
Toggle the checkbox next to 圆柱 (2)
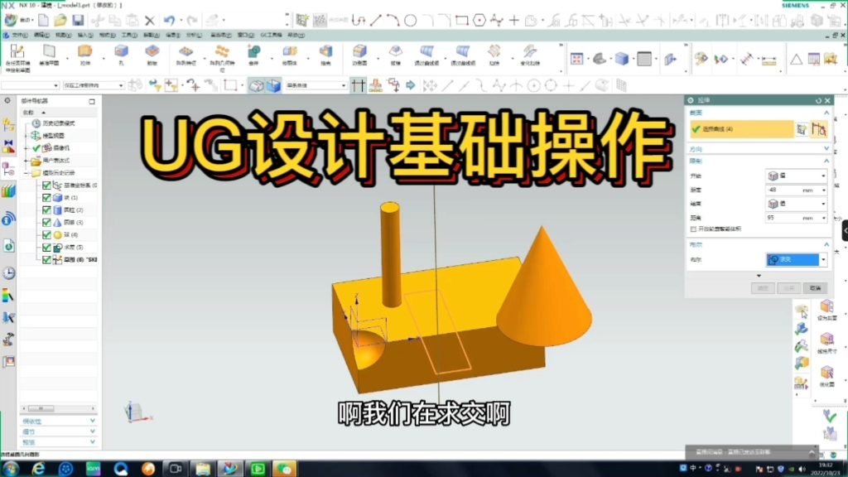point(46,210)
